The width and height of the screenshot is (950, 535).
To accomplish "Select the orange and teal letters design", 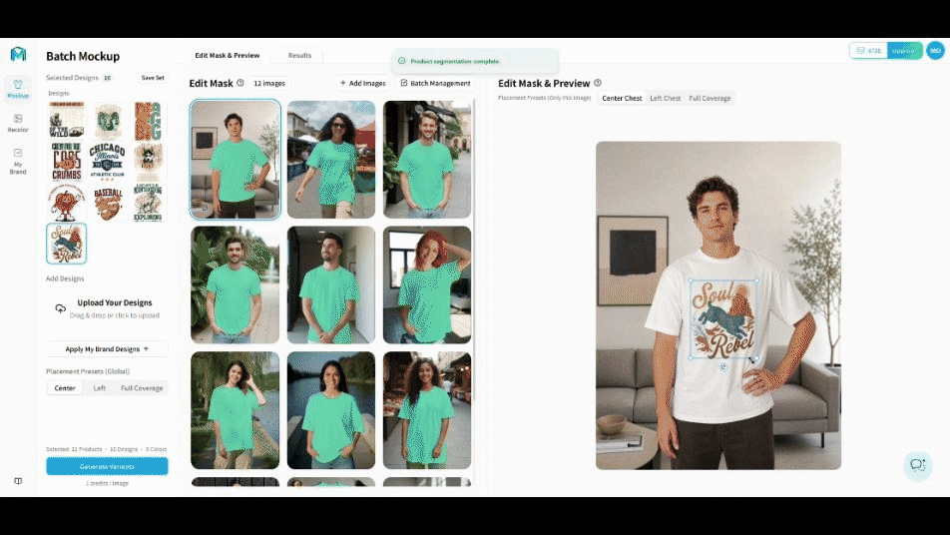I will coord(149,120).
